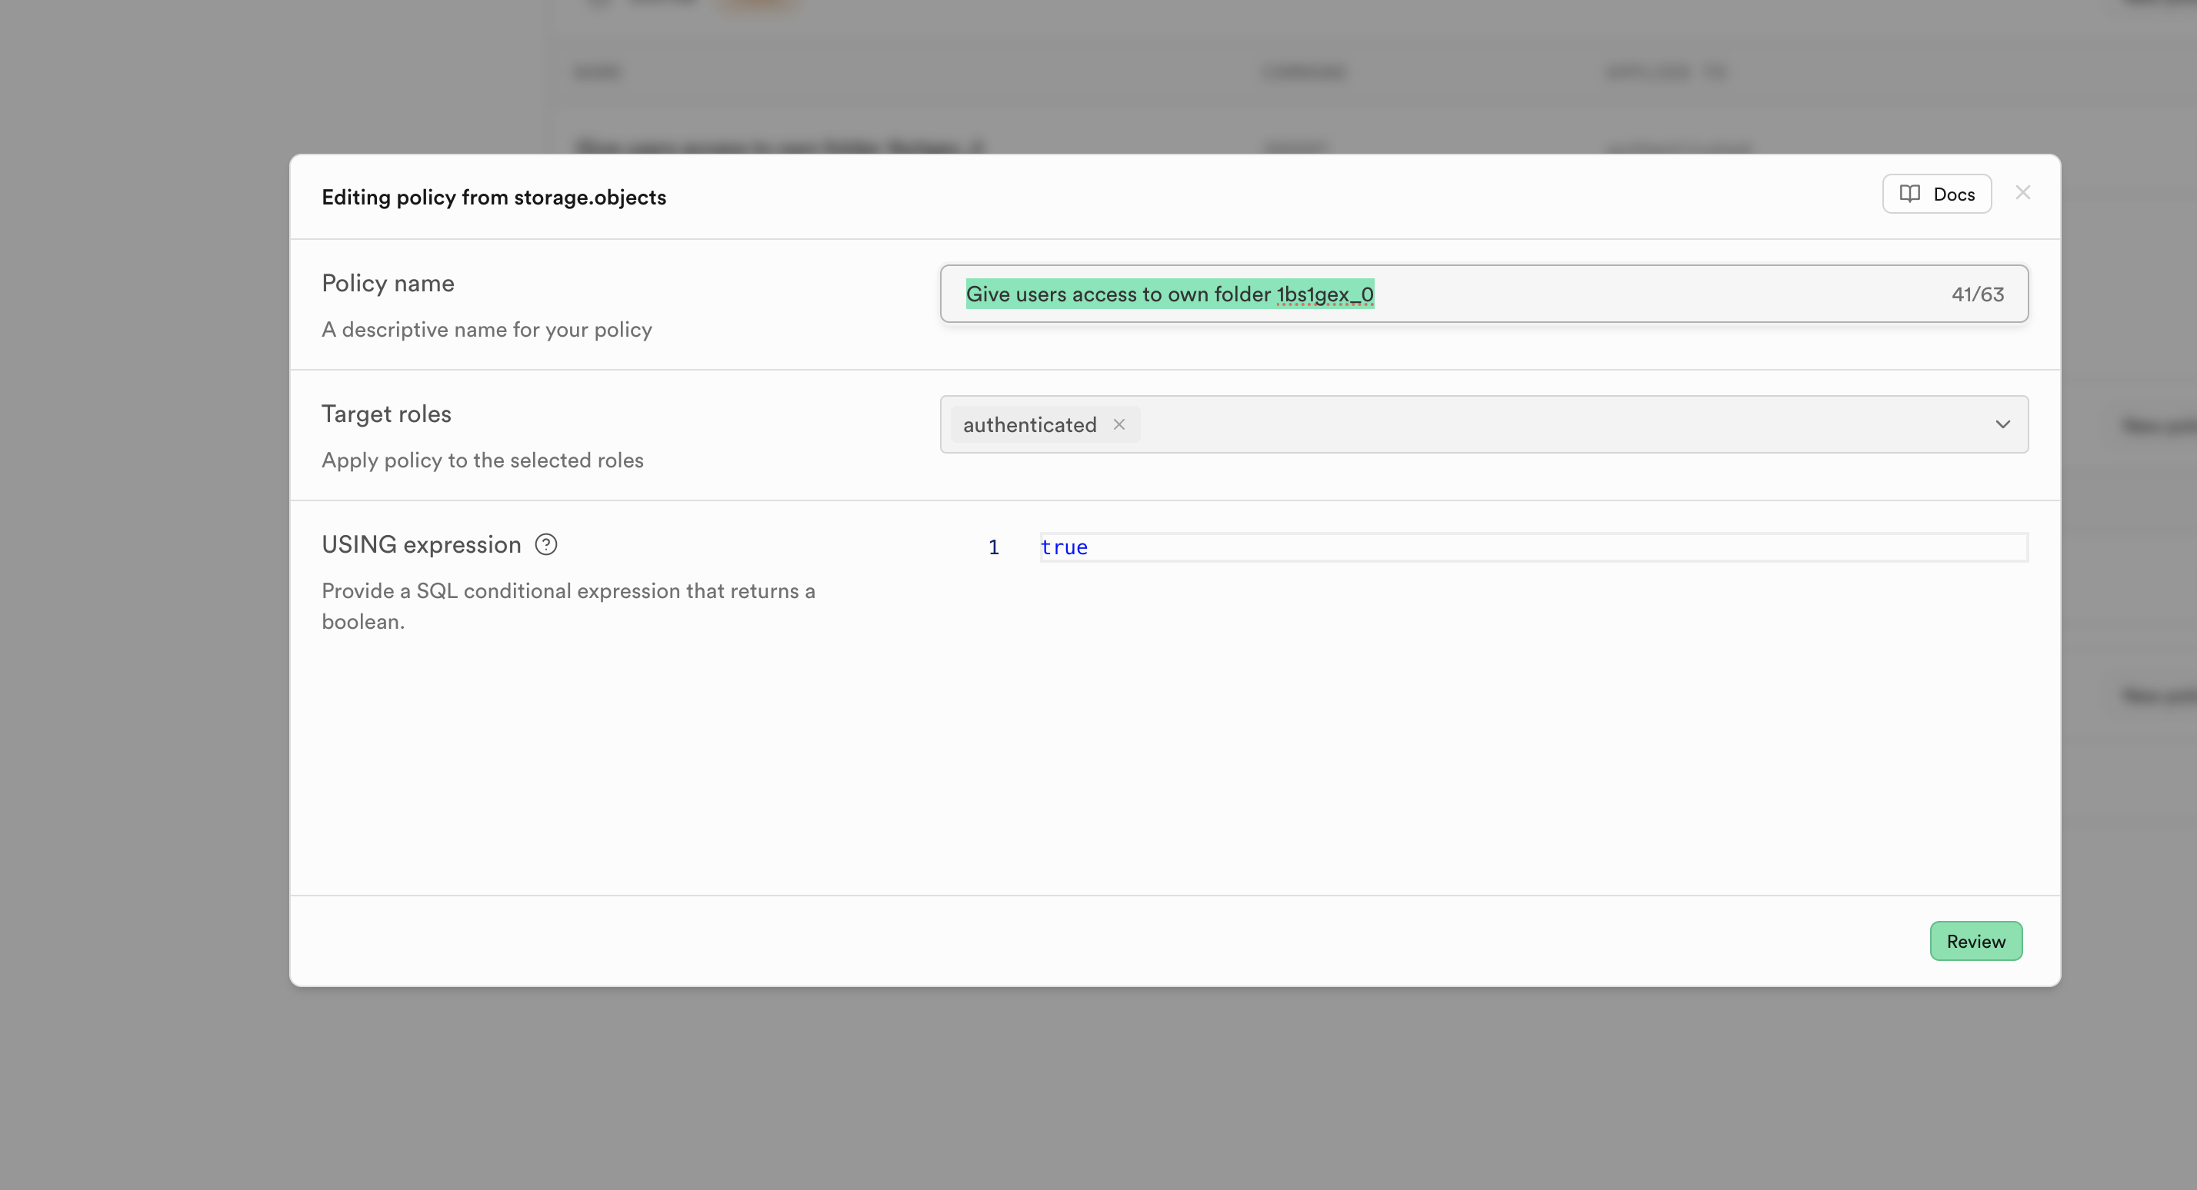2197x1190 pixels.
Task: Click the underlined word 1bs1gex_0 in policy name
Action: tap(1325, 294)
